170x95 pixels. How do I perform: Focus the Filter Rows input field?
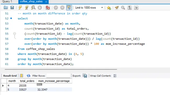58,75
